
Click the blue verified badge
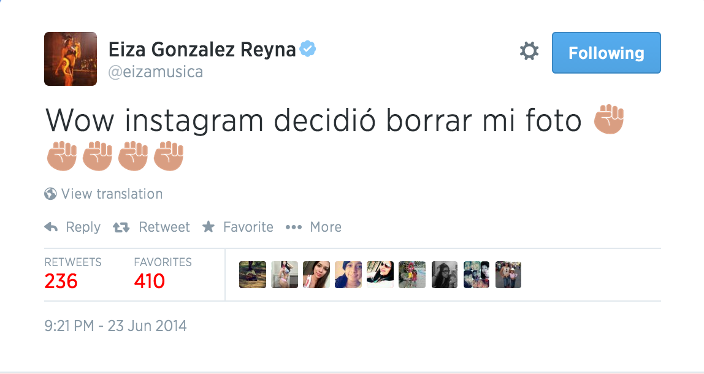[307, 49]
